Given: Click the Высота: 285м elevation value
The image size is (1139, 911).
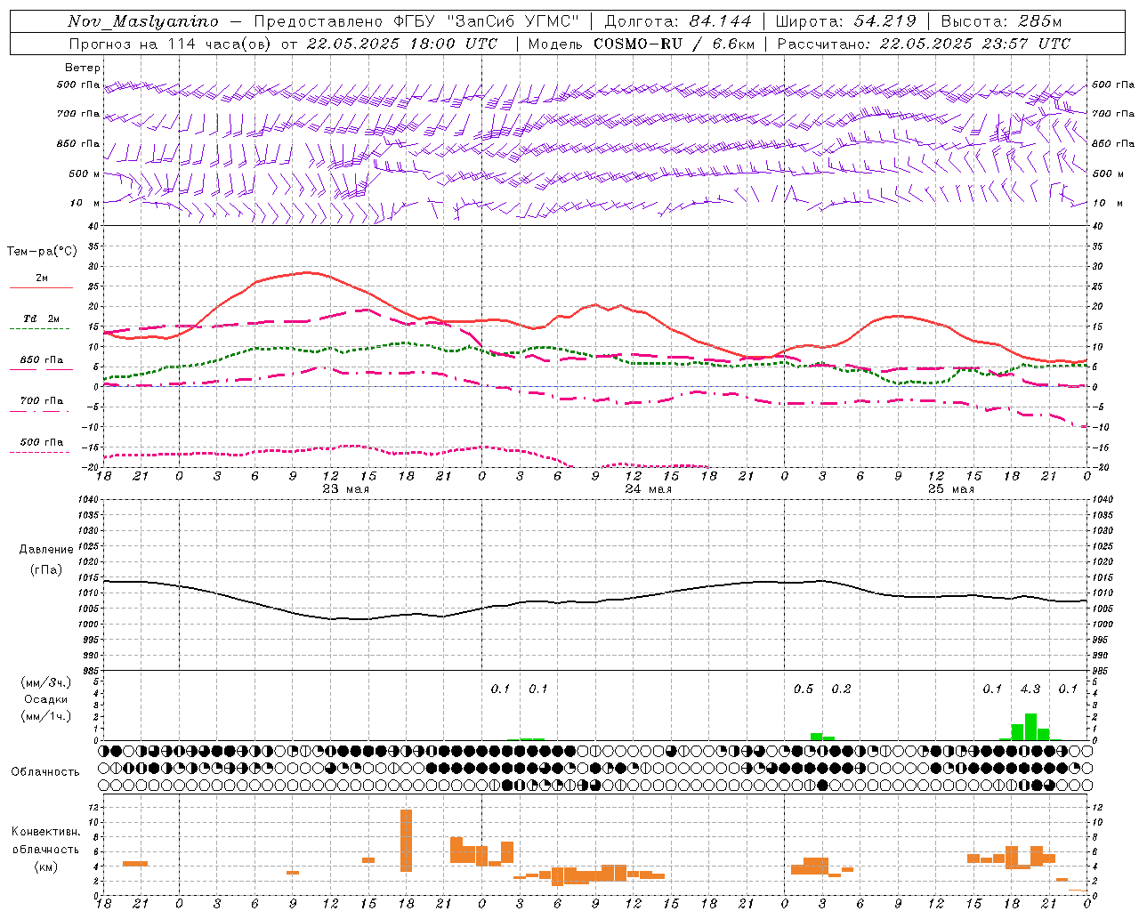Looking at the screenshot, I should [x=1001, y=21].
